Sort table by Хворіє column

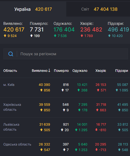point(101,71)
